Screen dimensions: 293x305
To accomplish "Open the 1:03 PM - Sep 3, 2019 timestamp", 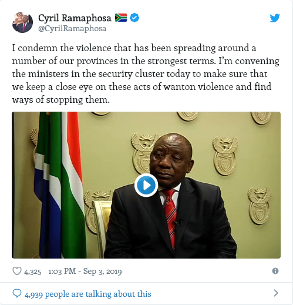I will [85, 272].
